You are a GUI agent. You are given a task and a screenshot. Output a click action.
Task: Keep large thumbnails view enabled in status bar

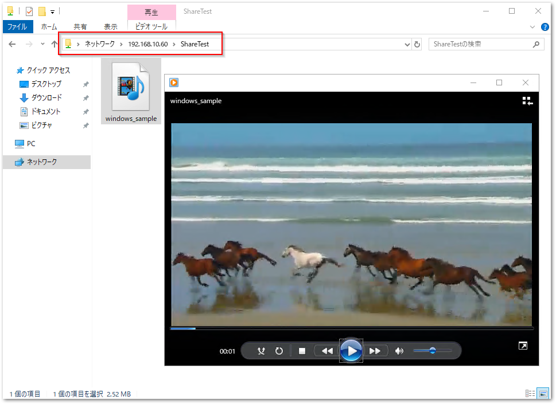point(543,394)
